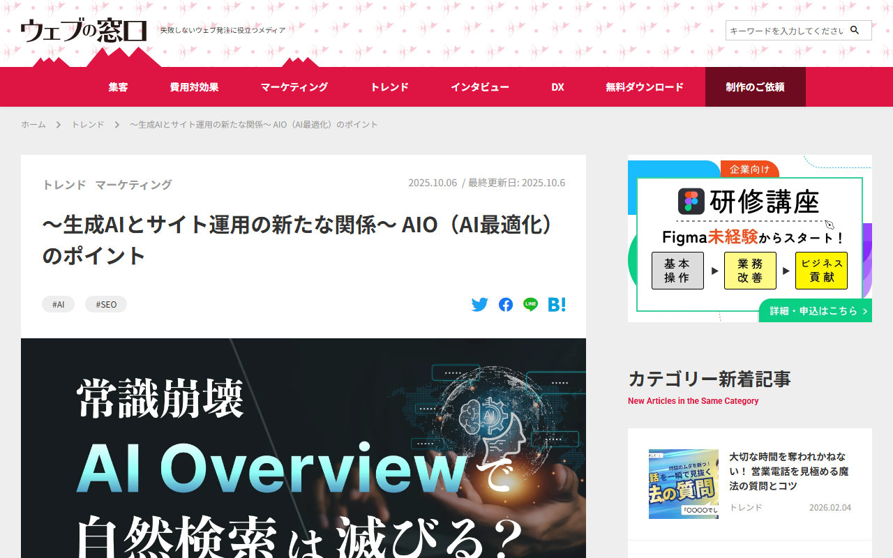893x558 pixels.
Task: Click the New Articles in the Same Category subtitle
Action: tap(693, 401)
